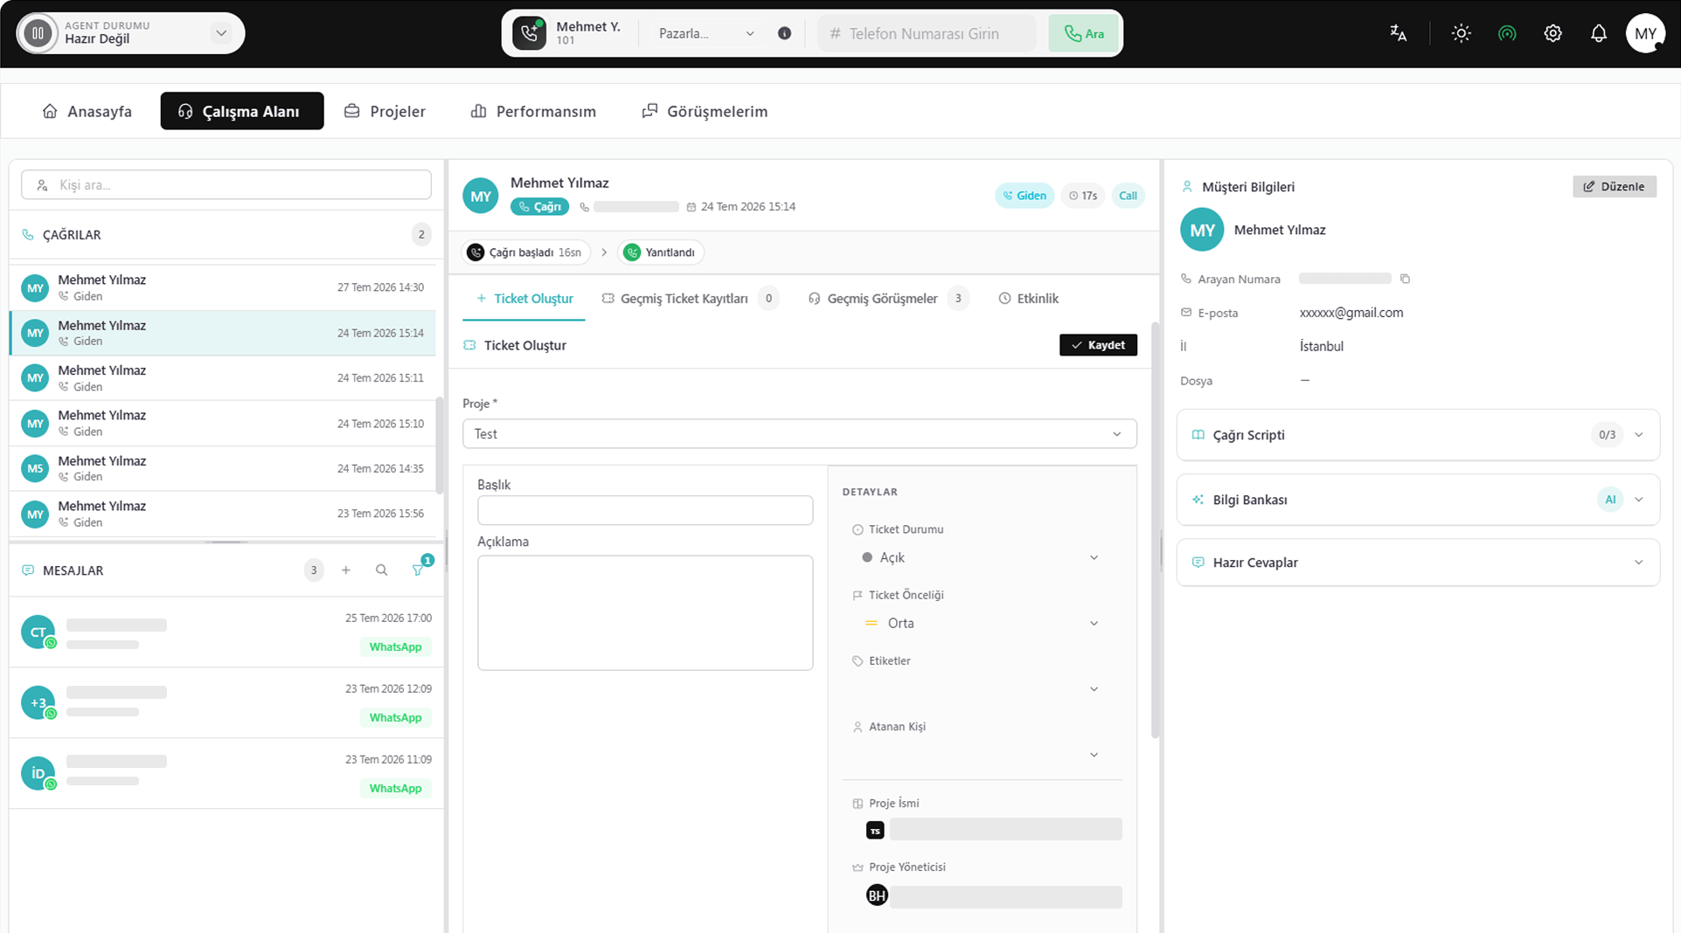The image size is (1681, 933).
Task: Open the Atanan Kişi dropdown
Action: (x=980, y=755)
